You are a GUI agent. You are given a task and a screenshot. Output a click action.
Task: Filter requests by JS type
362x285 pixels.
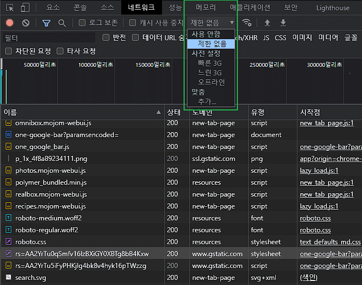pyautogui.click(x=266, y=37)
